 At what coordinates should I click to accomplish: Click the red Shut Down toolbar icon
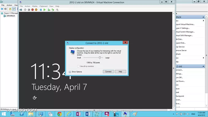(33, 10)
